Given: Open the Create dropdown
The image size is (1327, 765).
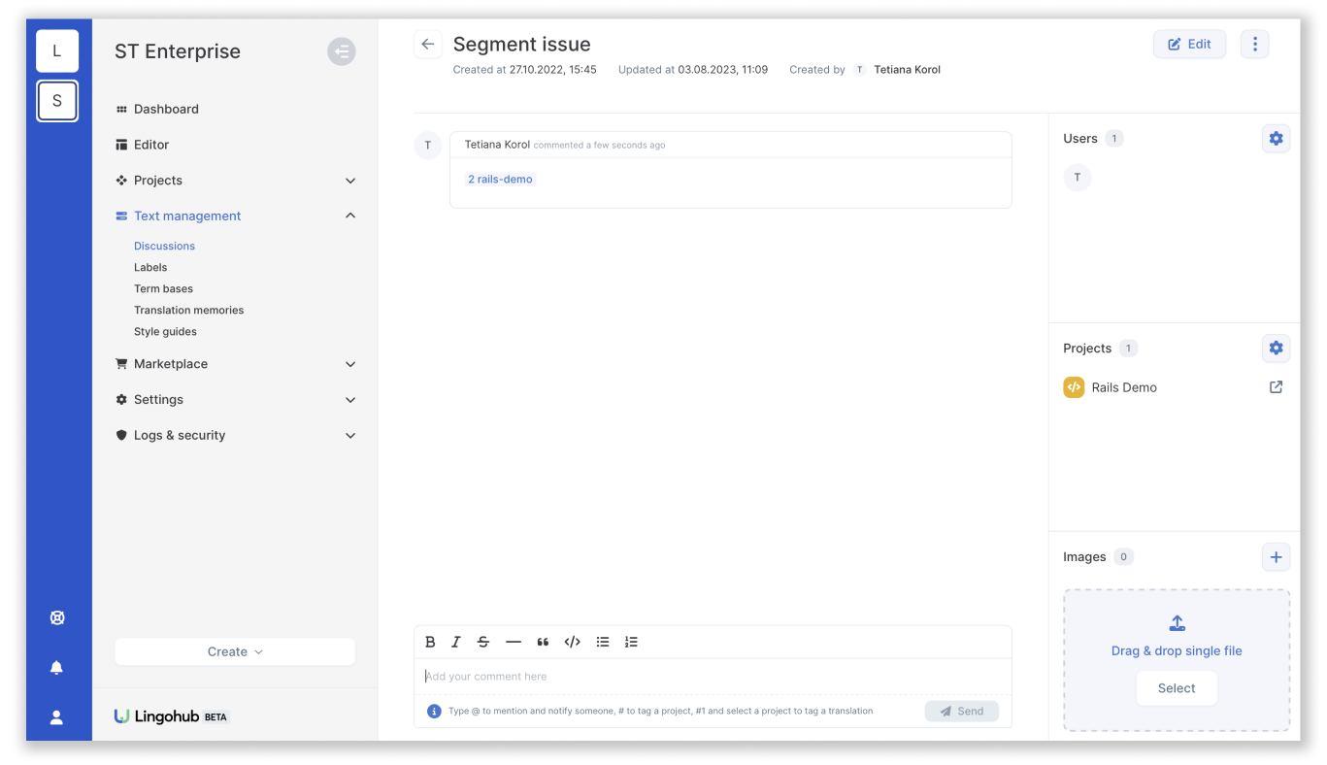Looking at the screenshot, I should click(x=235, y=652).
